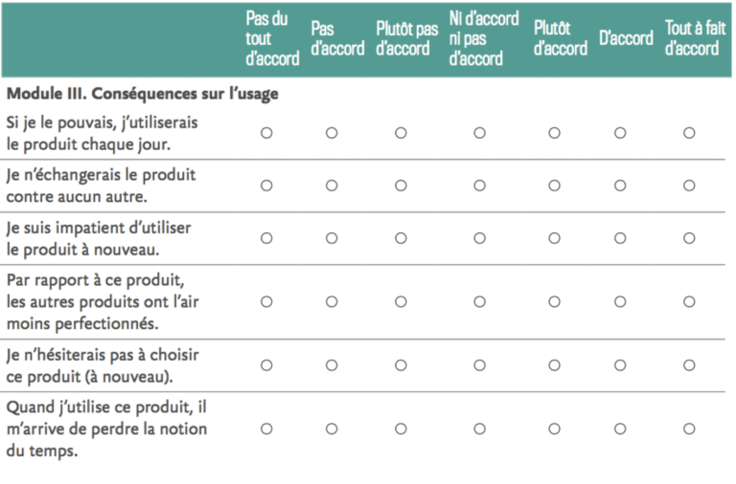Click the 'Pas du tout d'accord' column header
Screen dimensions: 736x484
(271, 39)
